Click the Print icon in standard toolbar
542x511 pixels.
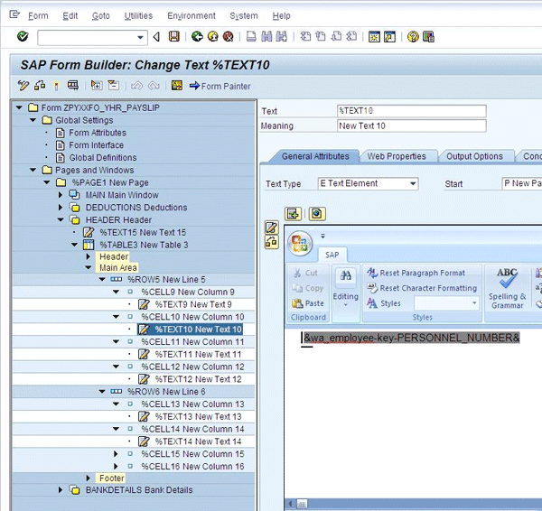(x=251, y=37)
